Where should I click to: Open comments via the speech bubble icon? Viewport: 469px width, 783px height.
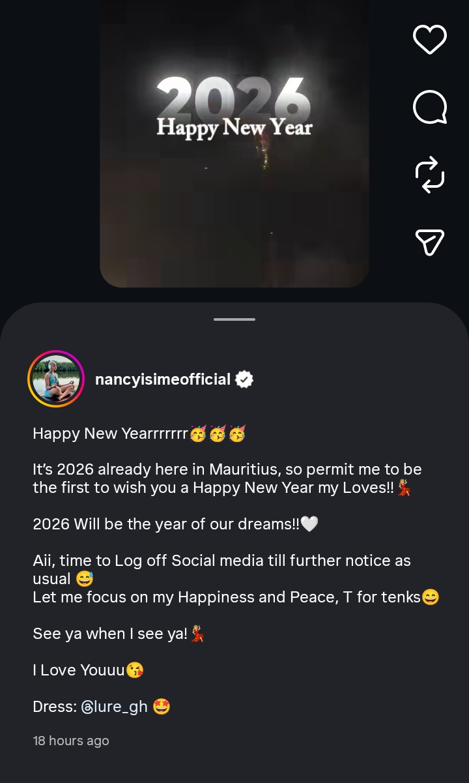coord(430,108)
